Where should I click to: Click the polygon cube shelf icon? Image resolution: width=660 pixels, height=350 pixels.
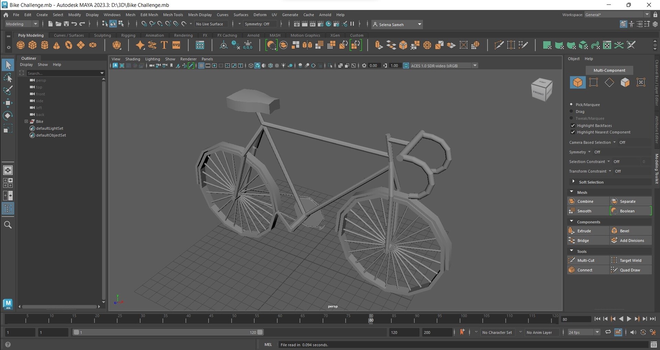point(33,45)
